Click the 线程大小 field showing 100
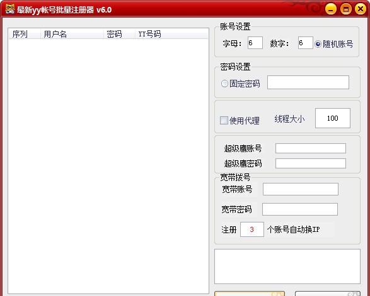The image size is (370, 296). tap(333, 118)
